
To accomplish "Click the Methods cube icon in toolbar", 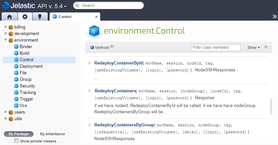I will (92, 47).
